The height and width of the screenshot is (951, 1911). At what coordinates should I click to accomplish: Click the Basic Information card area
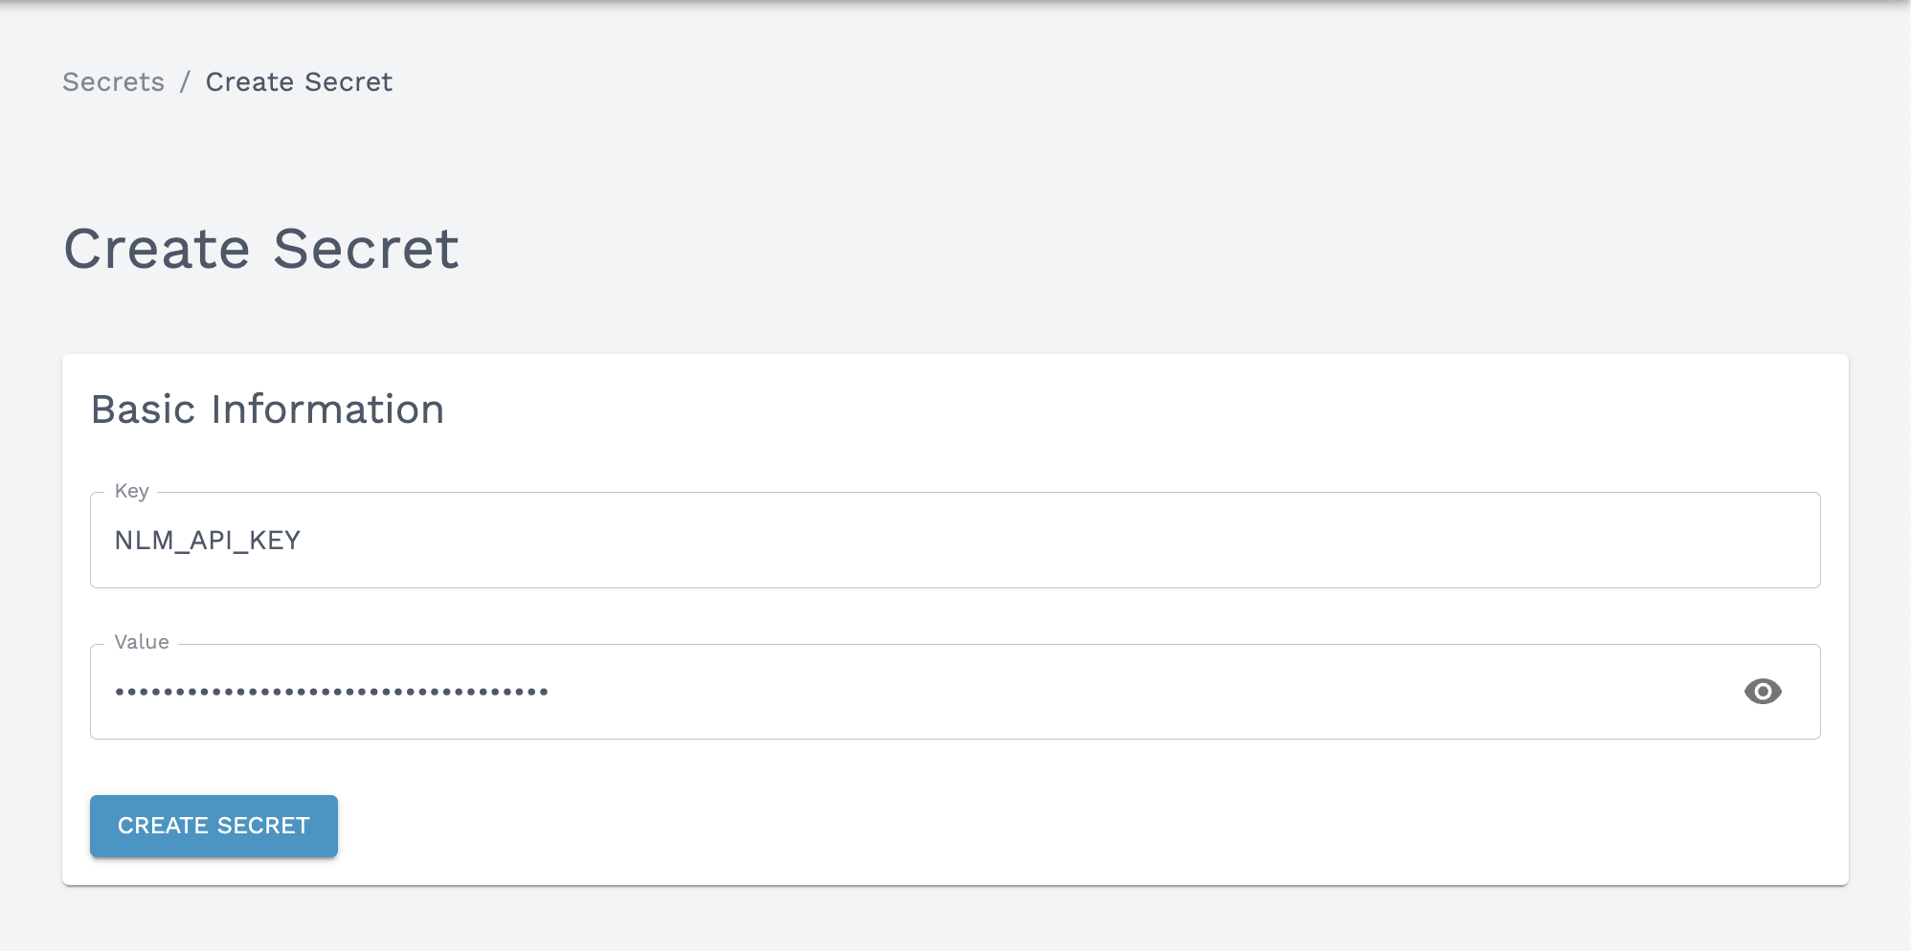pyautogui.click(x=957, y=622)
